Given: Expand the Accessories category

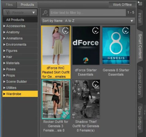Looking at the screenshot, I should click(4, 26).
